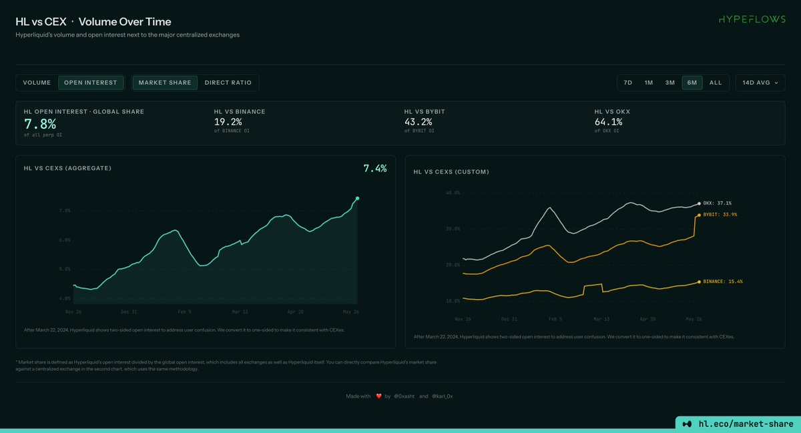Select the Open Interest toggle
This screenshot has height=433, width=801.
[x=91, y=83]
